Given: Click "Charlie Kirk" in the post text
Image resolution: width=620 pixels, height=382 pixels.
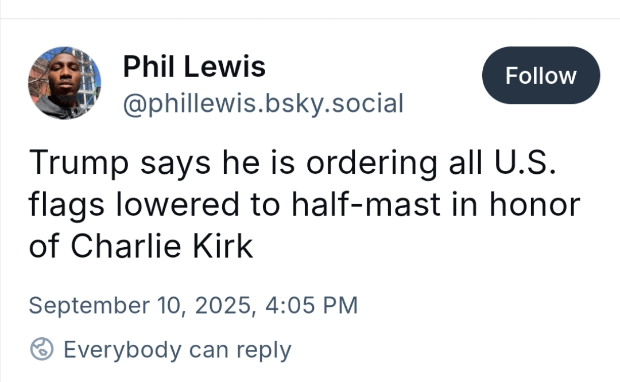Looking at the screenshot, I should click(162, 246).
